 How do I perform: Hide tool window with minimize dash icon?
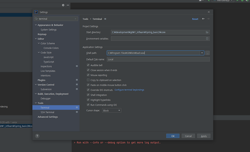[68, 5]
